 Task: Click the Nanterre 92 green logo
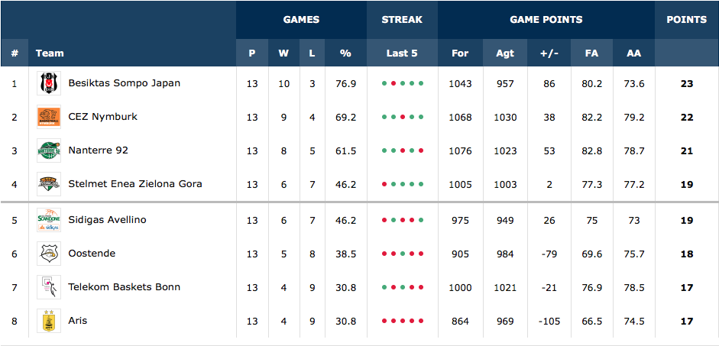coord(49,150)
